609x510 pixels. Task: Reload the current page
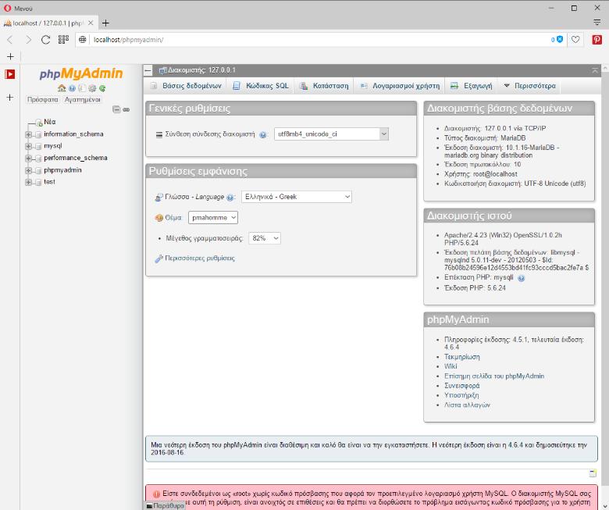(46, 39)
